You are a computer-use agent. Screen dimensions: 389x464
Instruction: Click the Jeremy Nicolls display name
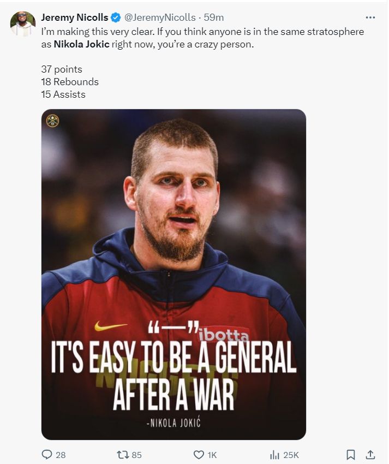(75, 17)
